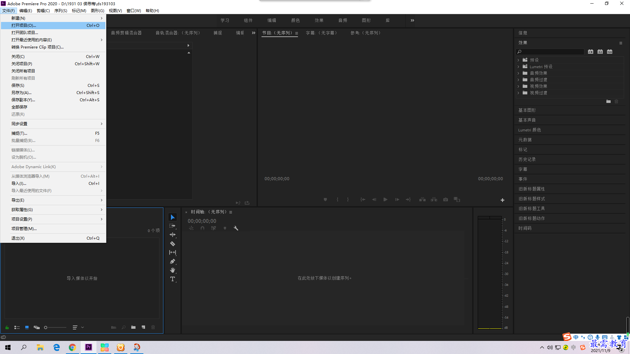The image size is (630, 354).
Task: Expand the 视频过渡 folder
Action: [x=518, y=93]
